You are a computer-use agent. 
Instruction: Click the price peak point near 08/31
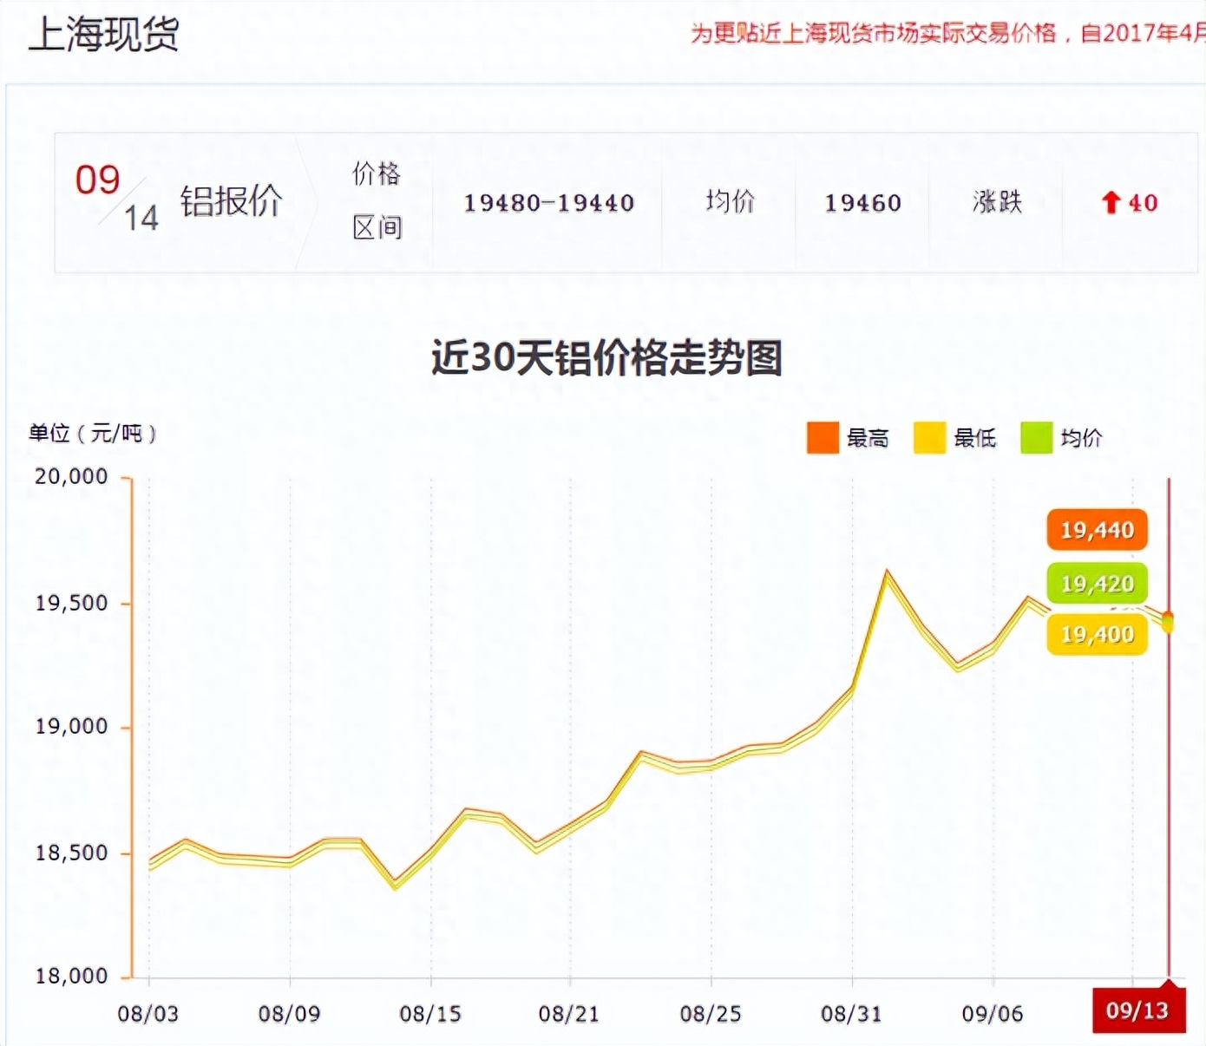pos(887,572)
